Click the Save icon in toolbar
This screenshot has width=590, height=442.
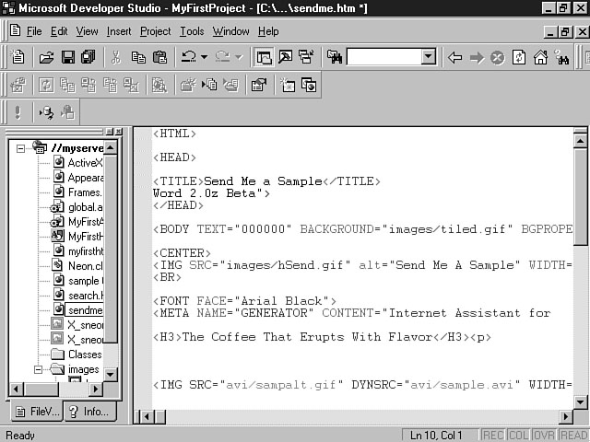67,57
